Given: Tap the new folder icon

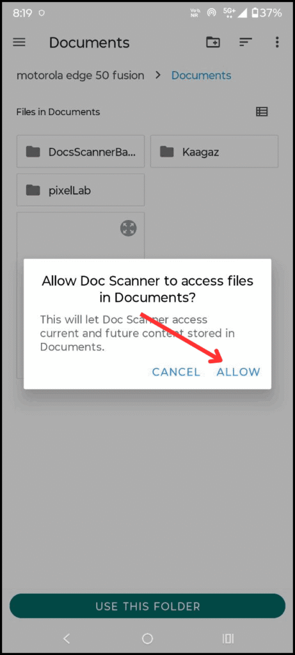Looking at the screenshot, I should (x=213, y=42).
